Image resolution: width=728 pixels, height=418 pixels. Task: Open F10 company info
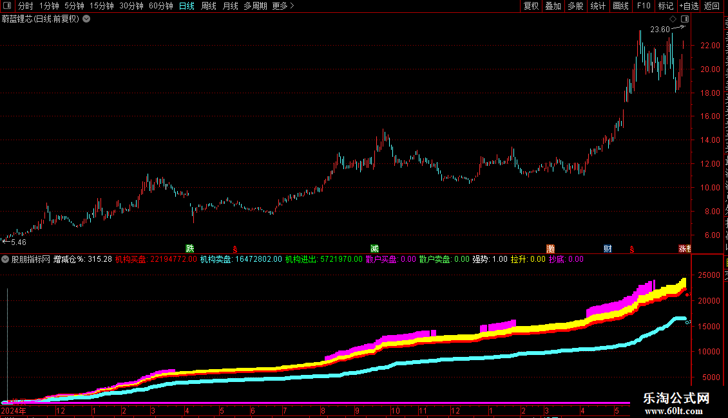pos(644,6)
